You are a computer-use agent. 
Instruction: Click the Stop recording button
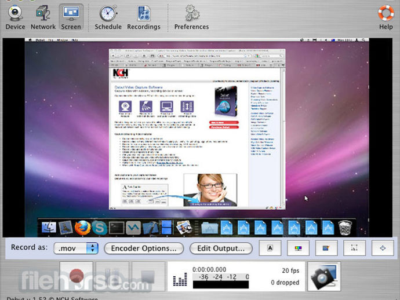tap(148, 276)
